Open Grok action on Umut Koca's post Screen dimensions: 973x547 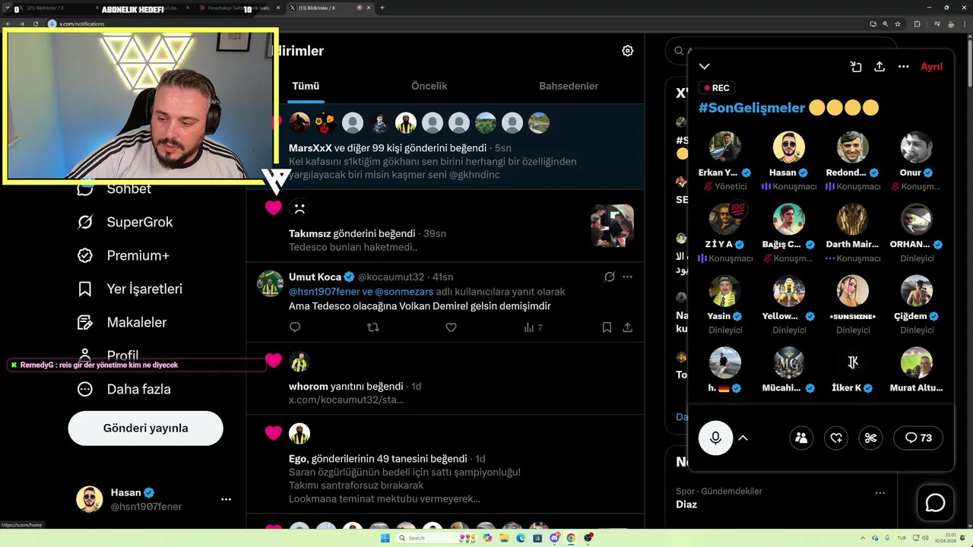tap(609, 277)
